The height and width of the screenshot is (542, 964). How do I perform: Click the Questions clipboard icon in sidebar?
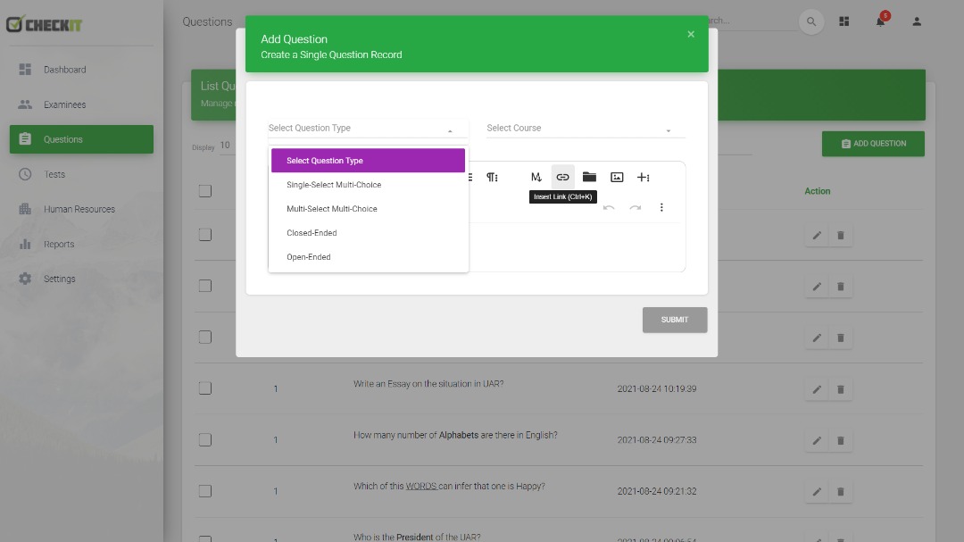point(25,139)
